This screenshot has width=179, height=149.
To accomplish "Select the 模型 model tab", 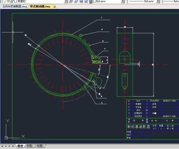I will (20, 146).
